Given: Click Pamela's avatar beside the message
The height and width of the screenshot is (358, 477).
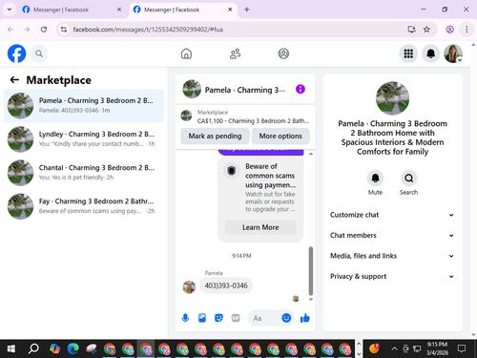Looking at the screenshot, I should (x=189, y=287).
